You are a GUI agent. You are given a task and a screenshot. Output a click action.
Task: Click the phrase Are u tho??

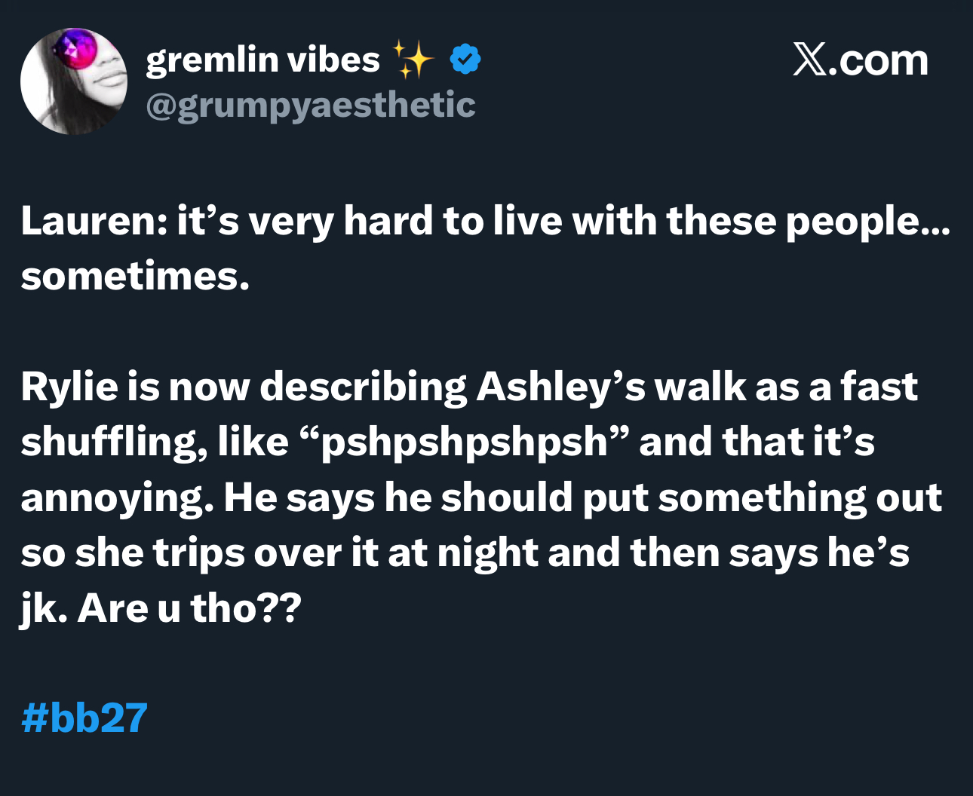pos(189,608)
